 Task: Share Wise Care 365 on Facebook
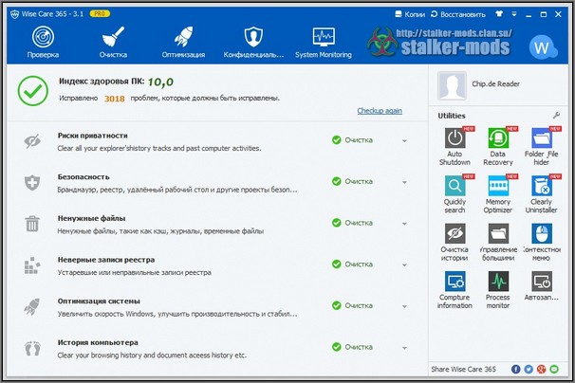[x=515, y=369]
